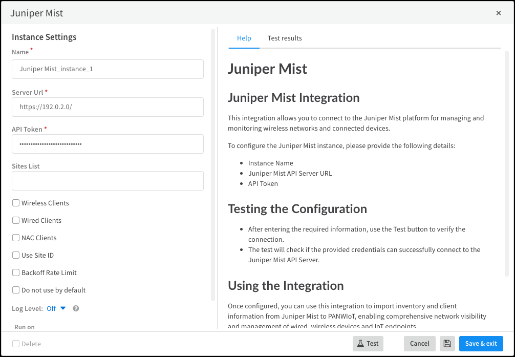Click the Test flask button

tap(368, 344)
